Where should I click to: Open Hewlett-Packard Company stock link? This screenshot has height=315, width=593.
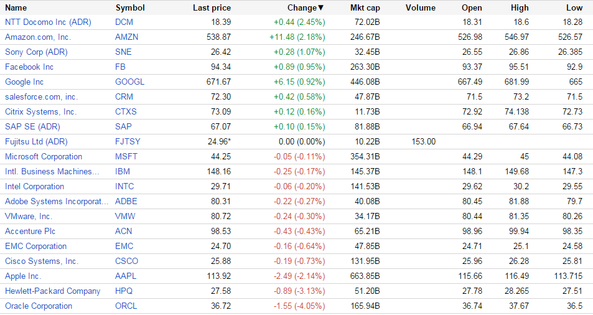[52, 291]
